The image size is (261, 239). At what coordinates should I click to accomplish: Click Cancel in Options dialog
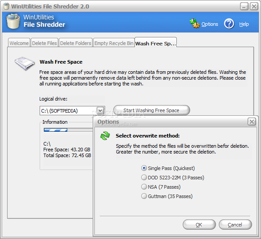pyautogui.click(x=235, y=225)
